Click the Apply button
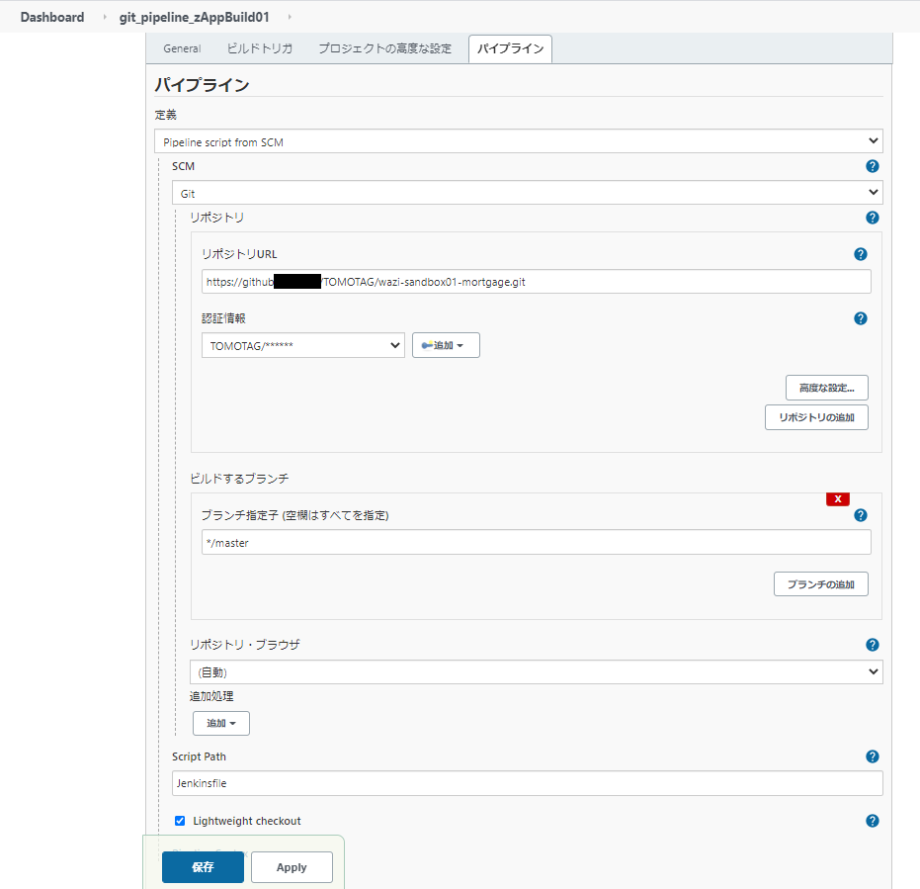This screenshot has width=920, height=889. (292, 867)
